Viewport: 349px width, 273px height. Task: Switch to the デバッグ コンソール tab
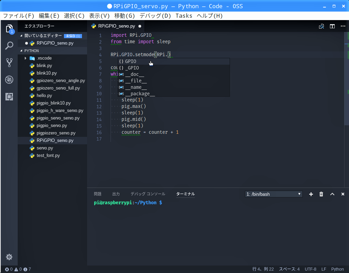coord(148,194)
